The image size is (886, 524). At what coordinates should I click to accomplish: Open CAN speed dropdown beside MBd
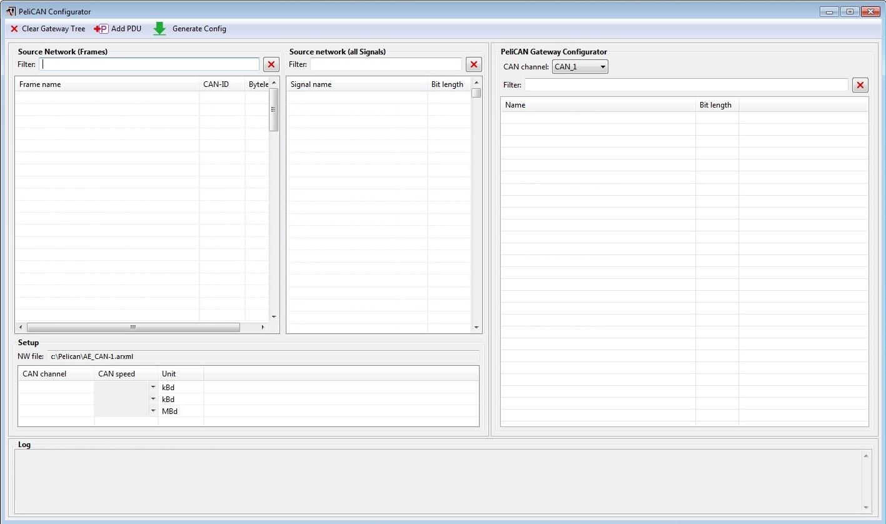pyautogui.click(x=153, y=411)
